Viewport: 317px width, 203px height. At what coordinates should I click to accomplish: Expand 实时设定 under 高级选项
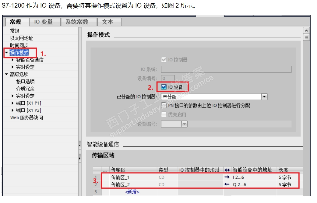12,96
